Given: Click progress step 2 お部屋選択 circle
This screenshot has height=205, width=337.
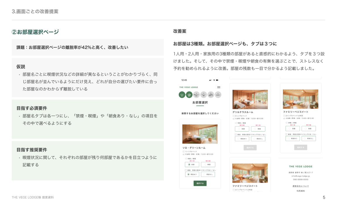Looking at the screenshot, I should [x=189, y=95].
